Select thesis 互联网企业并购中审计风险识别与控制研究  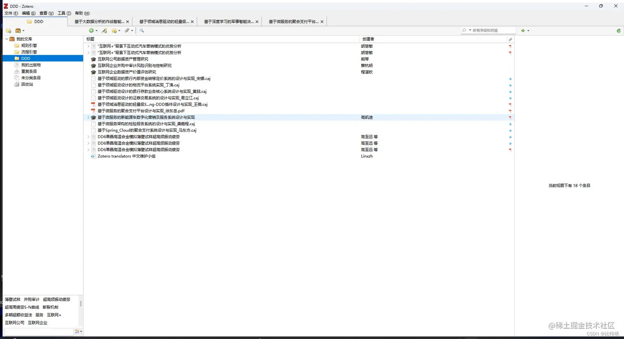135,66
